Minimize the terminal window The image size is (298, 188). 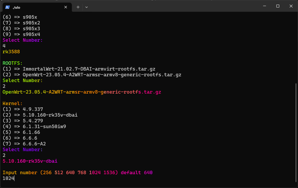tap(264, 6)
